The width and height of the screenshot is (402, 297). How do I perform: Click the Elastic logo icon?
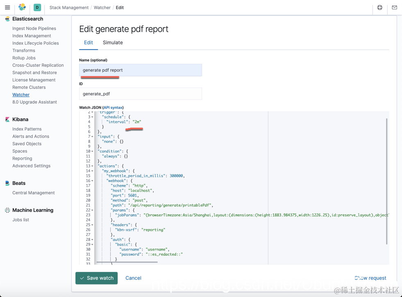click(22, 7)
